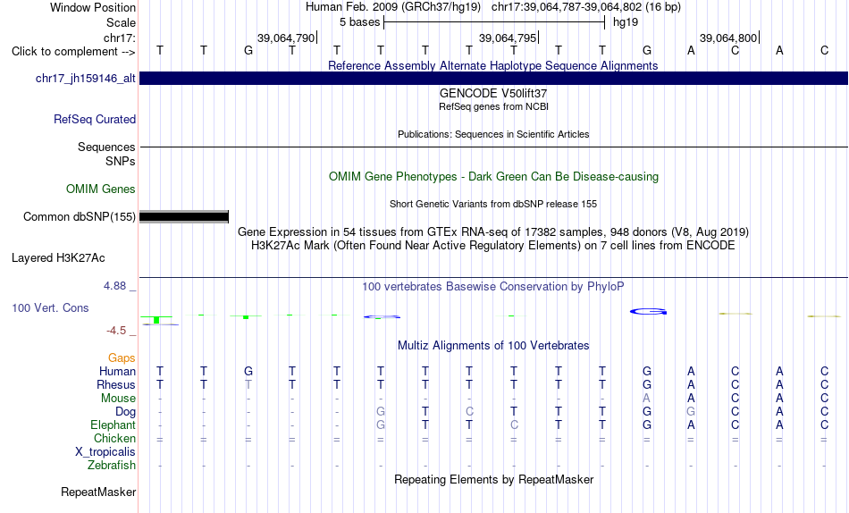The width and height of the screenshot is (849, 513).
Task: Click the Sequences track label
Action: click(x=106, y=147)
